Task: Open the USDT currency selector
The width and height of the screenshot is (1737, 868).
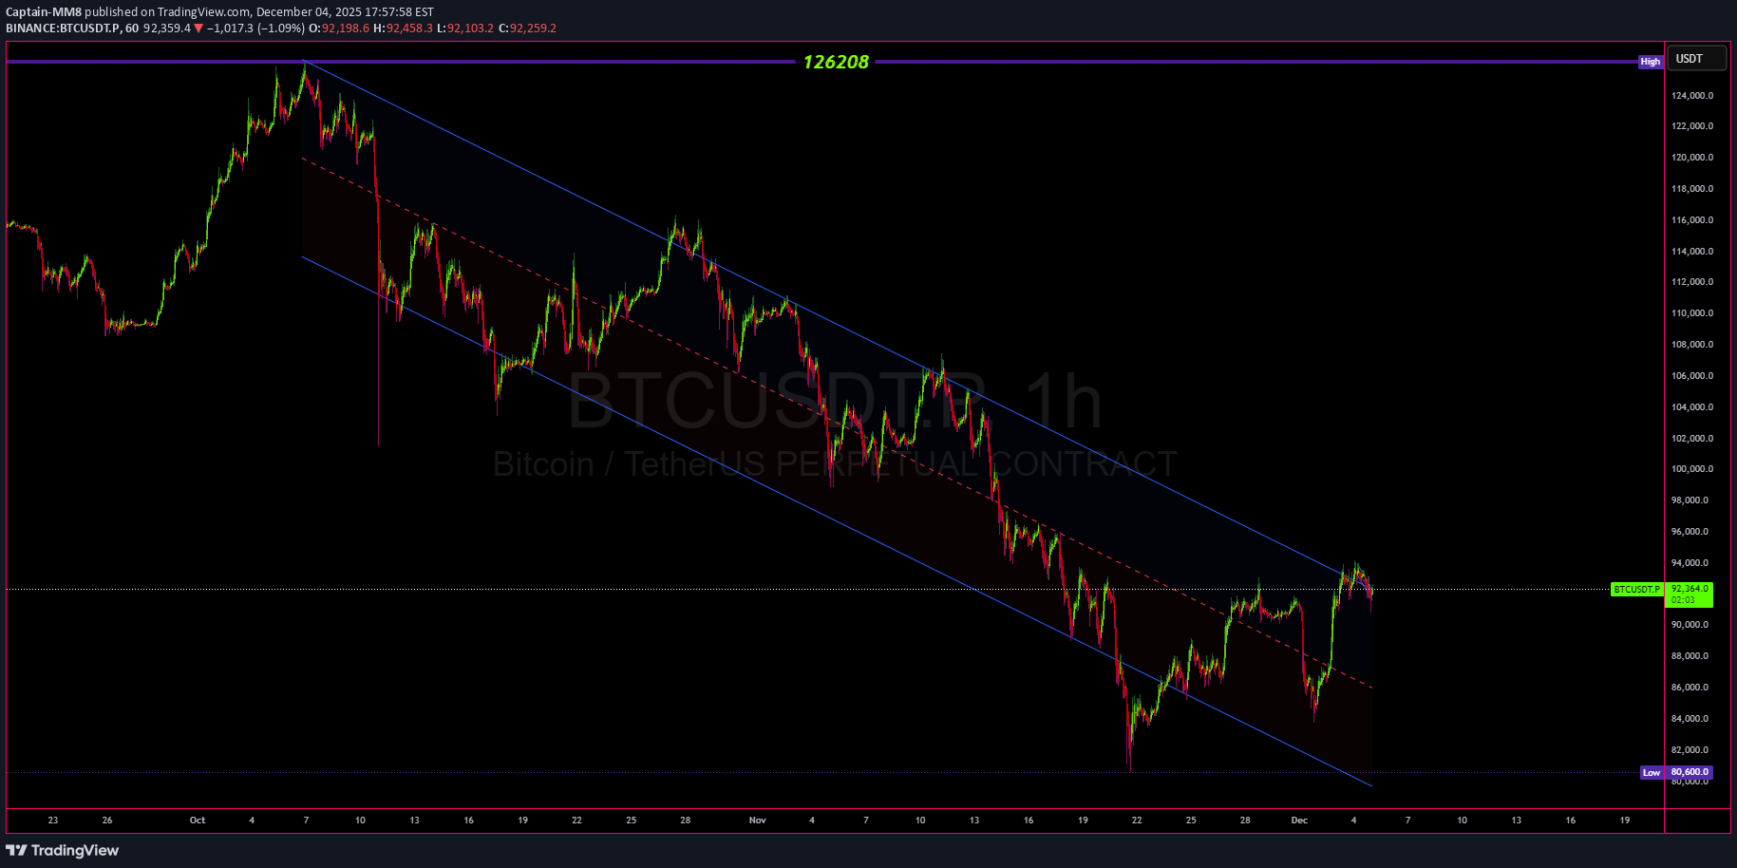Action: click(x=1696, y=59)
